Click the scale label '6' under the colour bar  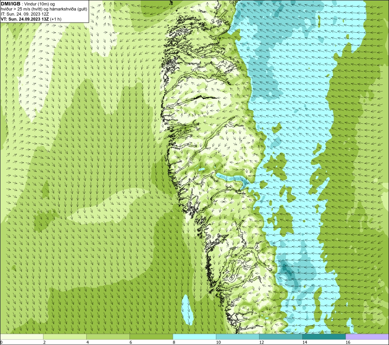[x=131, y=343]
